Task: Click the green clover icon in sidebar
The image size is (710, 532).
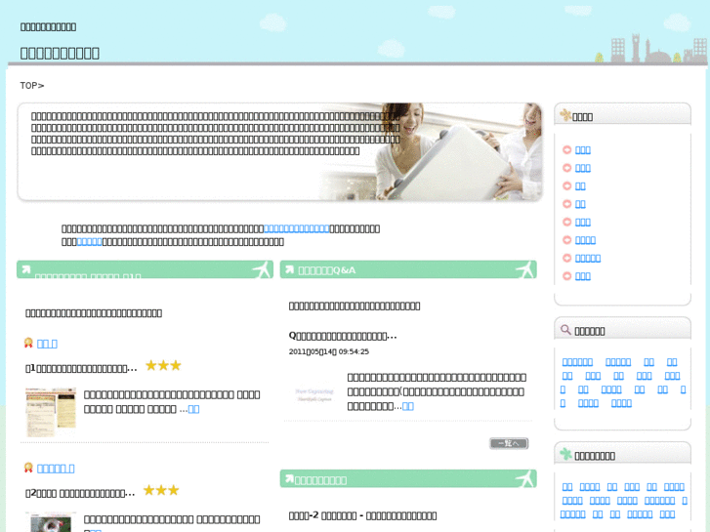Action: pos(565,453)
